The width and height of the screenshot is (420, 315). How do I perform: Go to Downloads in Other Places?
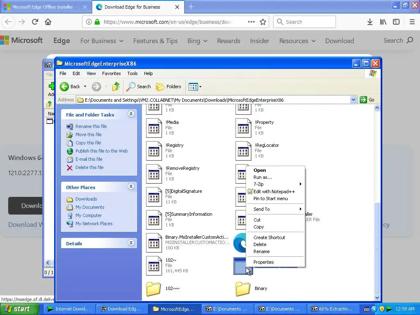(x=86, y=199)
